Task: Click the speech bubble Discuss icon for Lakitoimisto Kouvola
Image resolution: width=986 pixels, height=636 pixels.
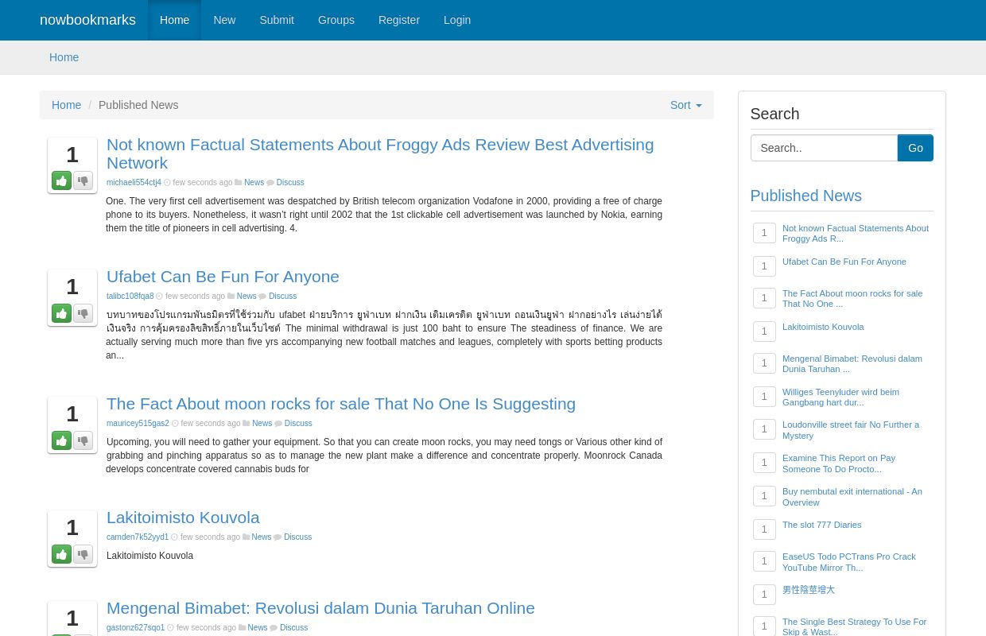Action: point(278,537)
